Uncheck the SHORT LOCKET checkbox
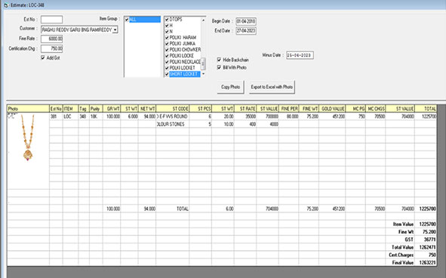The image size is (446, 278). [x=167, y=74]
